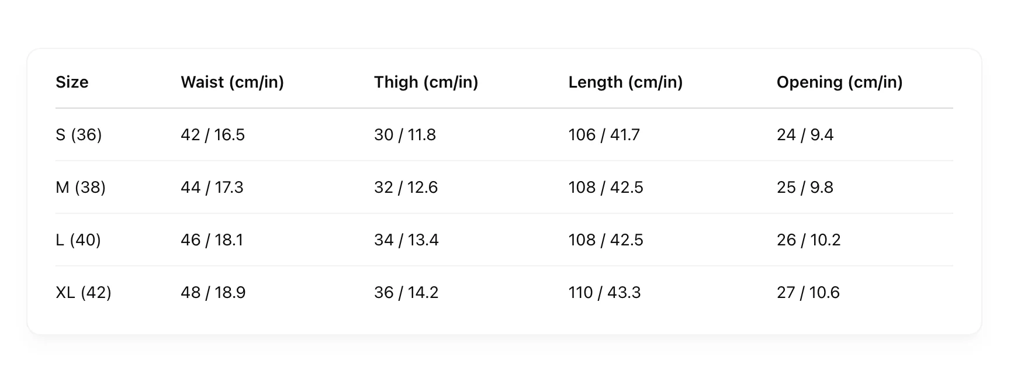Click opening value 26 / 10.2
The image size is (1014, 371).
pyautogui.click(x=809, y=240)
